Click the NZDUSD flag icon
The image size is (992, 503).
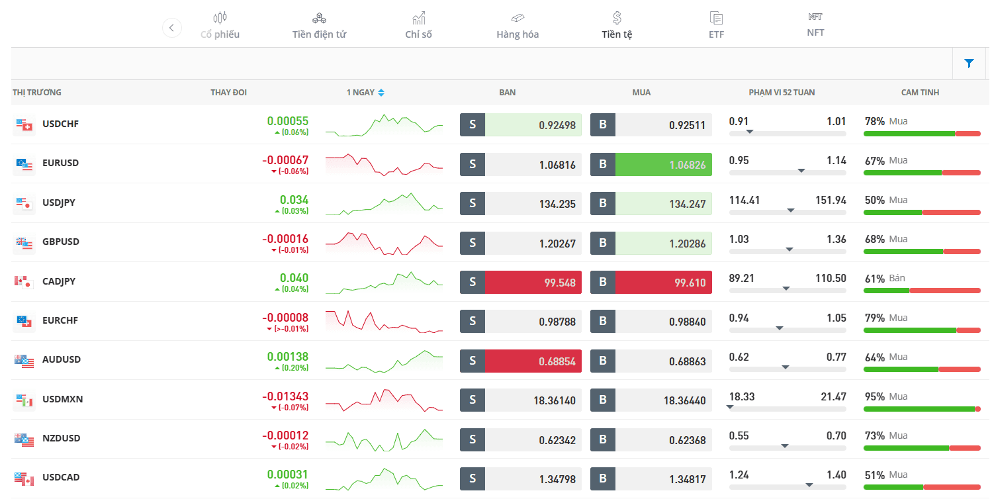point(24,438)
